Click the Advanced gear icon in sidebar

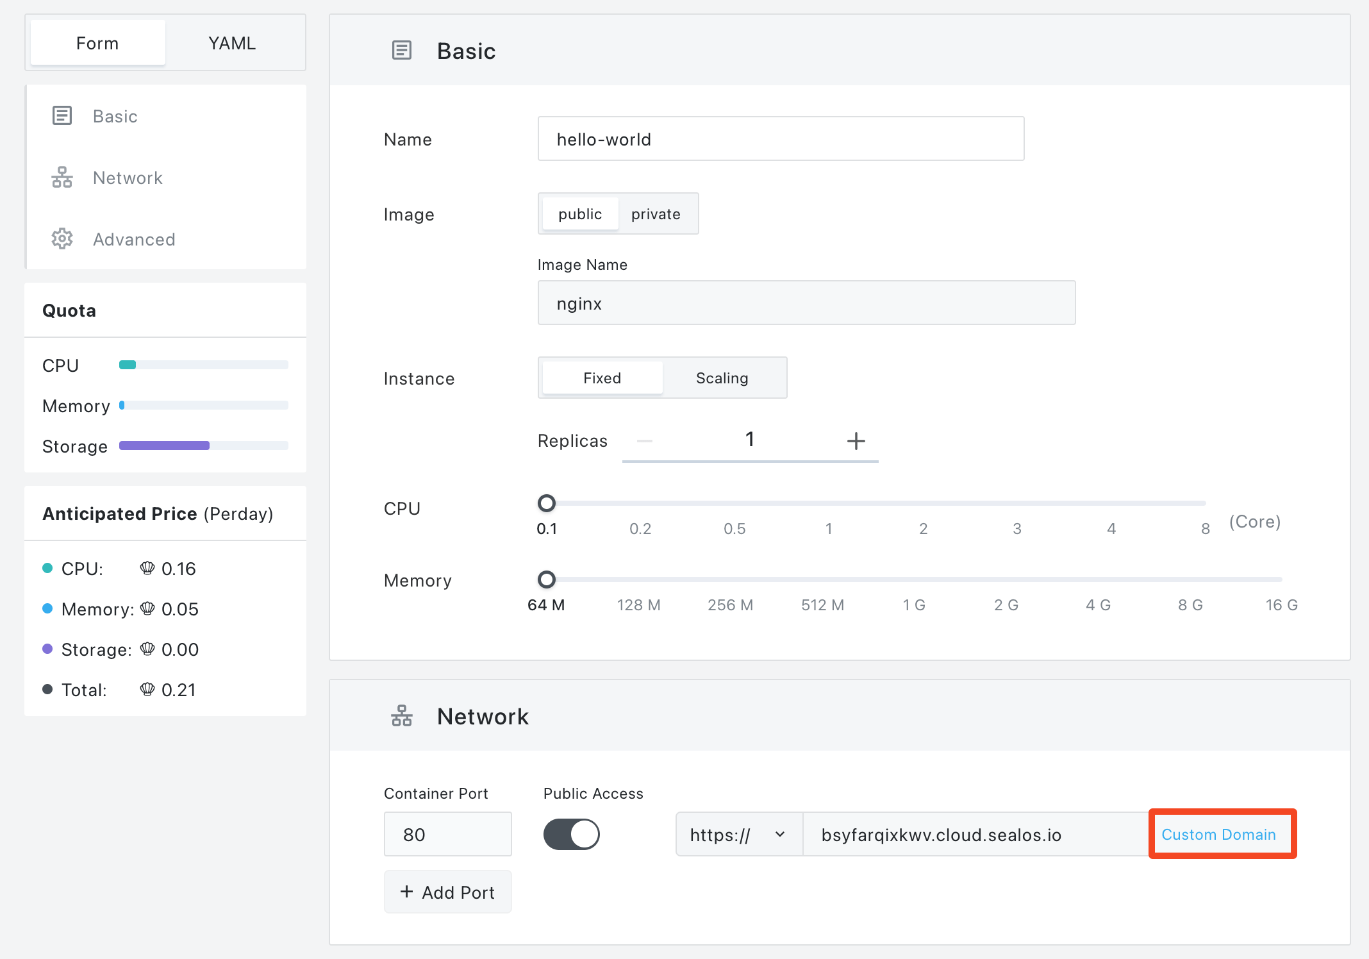62,239
